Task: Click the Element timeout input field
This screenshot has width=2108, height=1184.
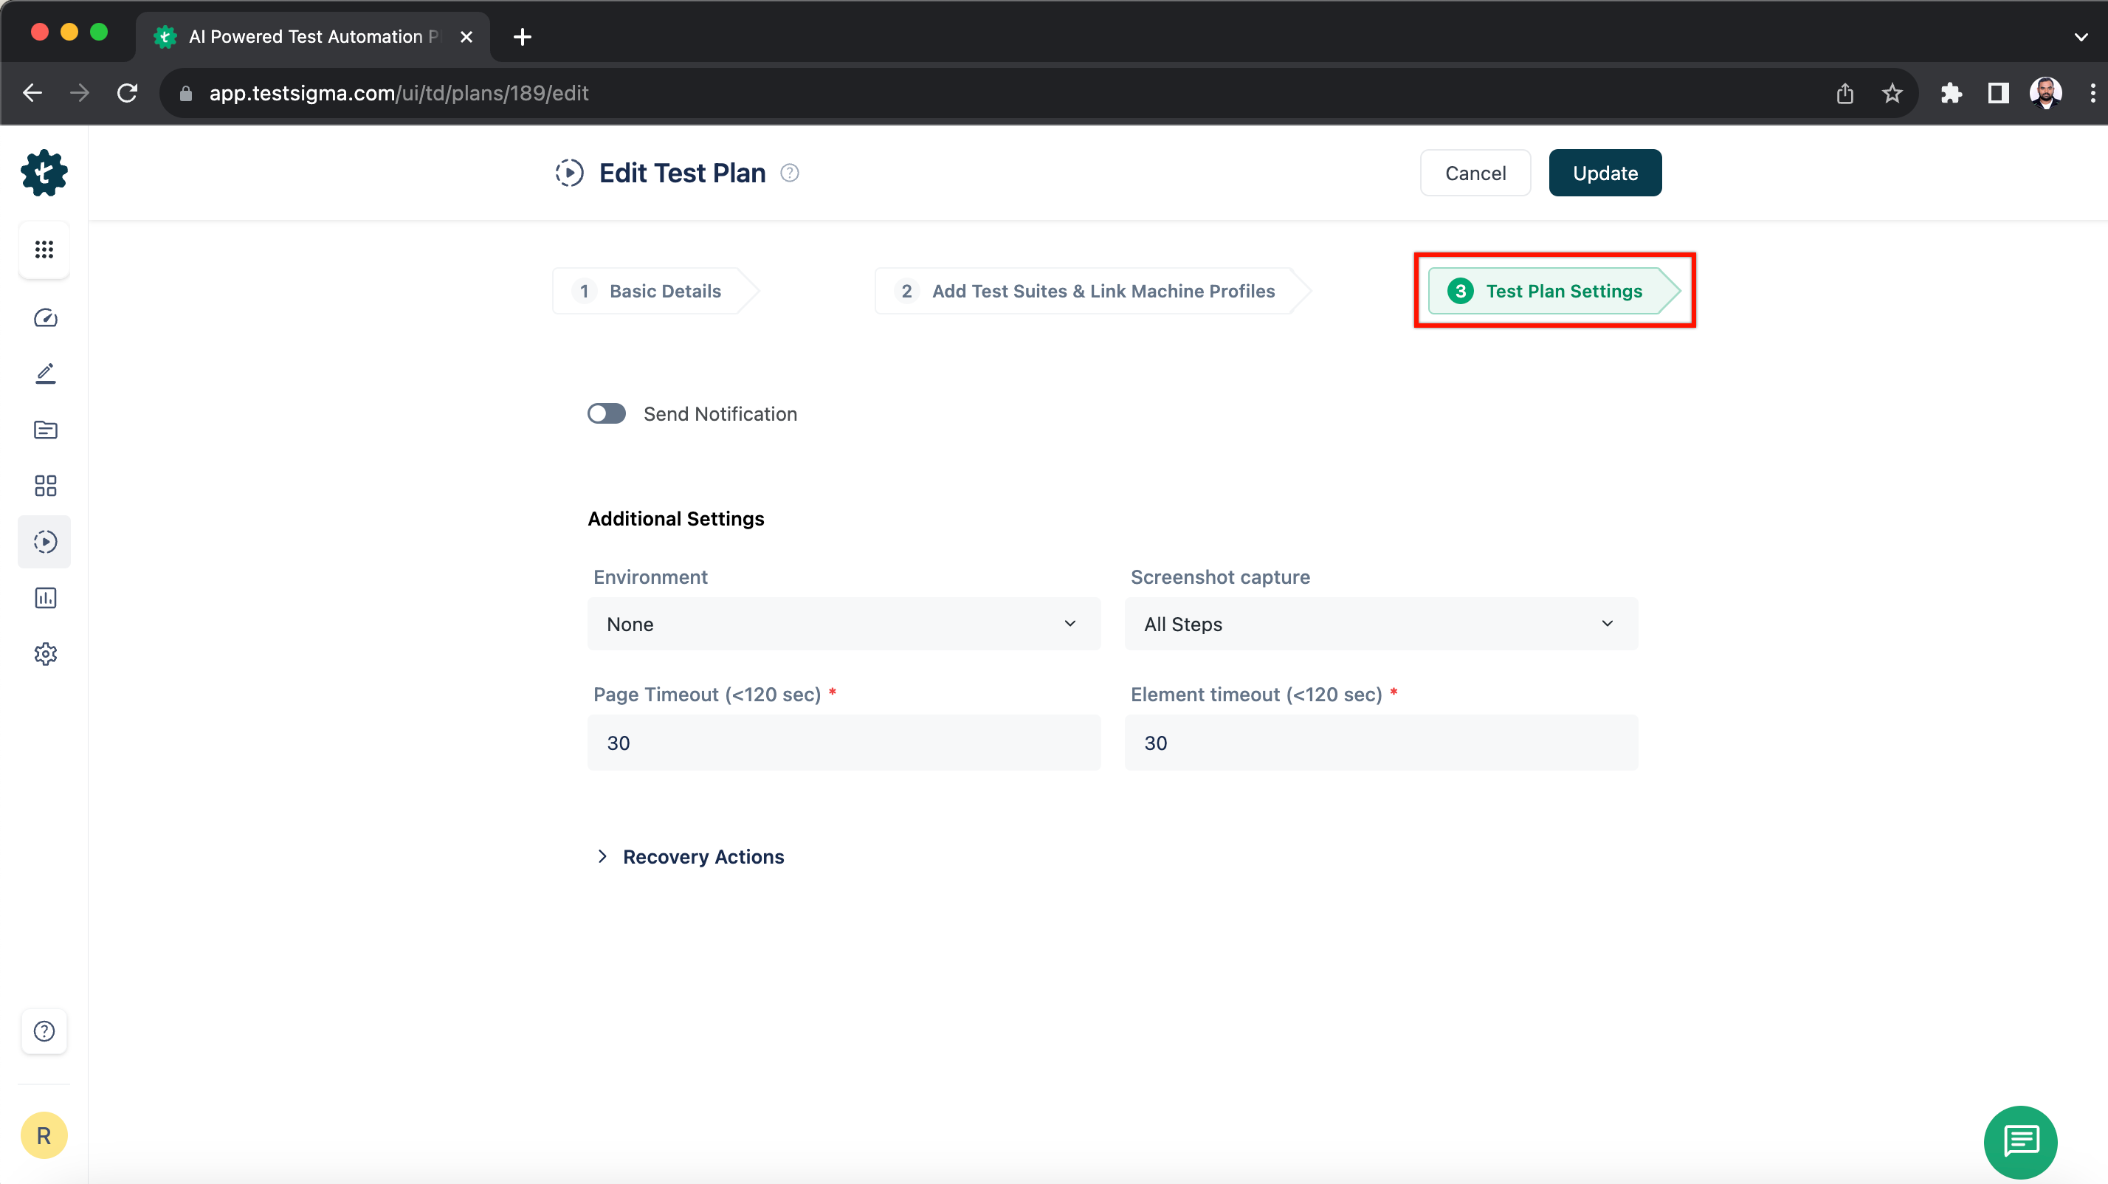Action: pos(1380,743)
